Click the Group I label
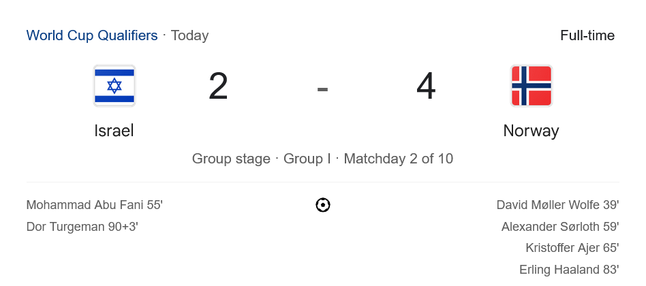Image resolution: width=646 pixels, height=286 pixels. pyautogui.click(x=307, y=159)
